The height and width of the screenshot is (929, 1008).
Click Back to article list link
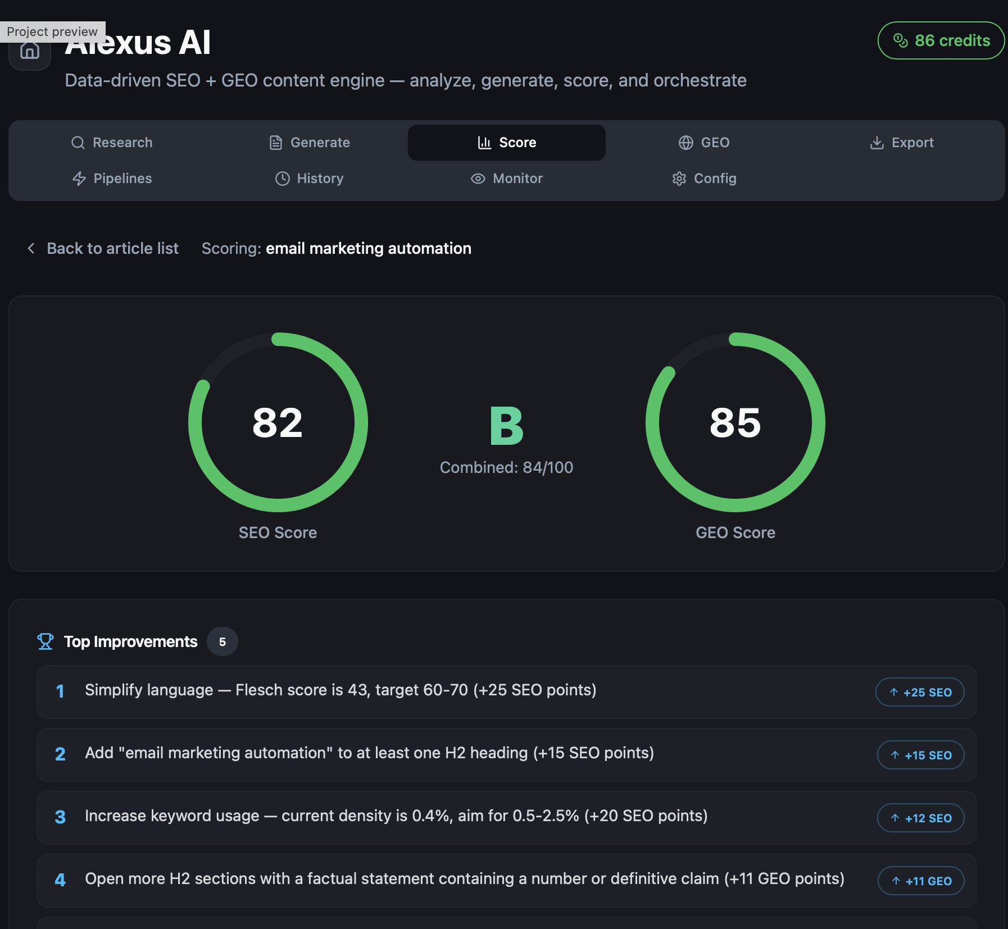click(102, 248)
